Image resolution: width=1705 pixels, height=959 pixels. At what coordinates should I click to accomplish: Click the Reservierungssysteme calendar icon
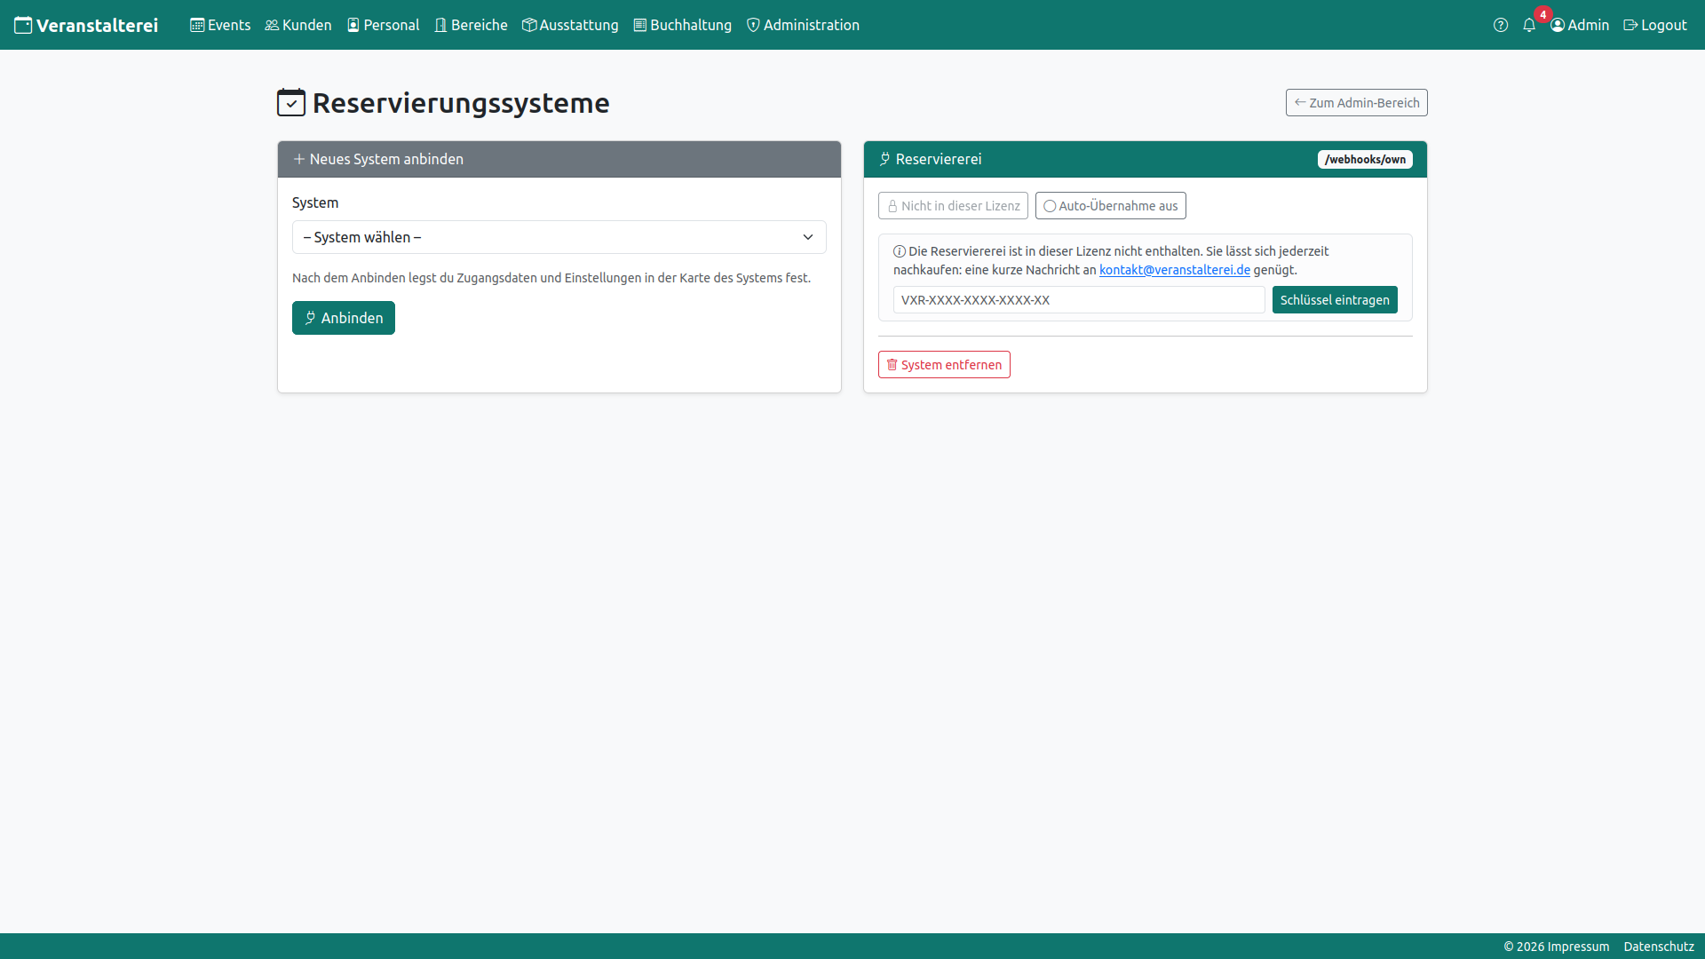[x=291, y=103]
